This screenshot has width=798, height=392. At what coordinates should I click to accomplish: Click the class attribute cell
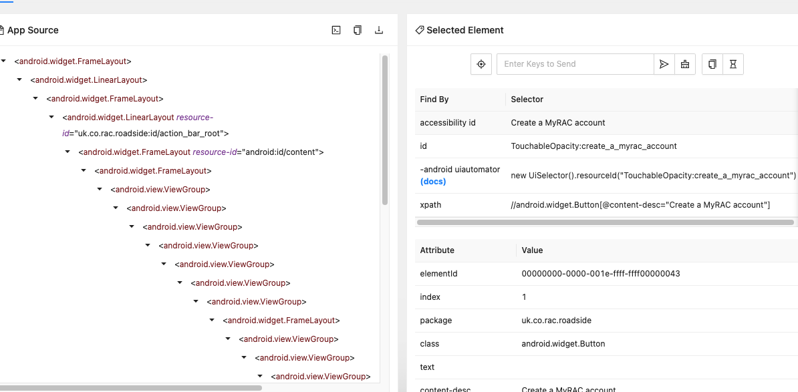point(465,344)
